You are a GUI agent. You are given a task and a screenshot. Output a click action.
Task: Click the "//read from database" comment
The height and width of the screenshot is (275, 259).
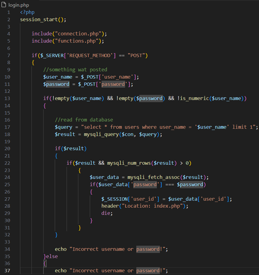[x=83, y=120]
